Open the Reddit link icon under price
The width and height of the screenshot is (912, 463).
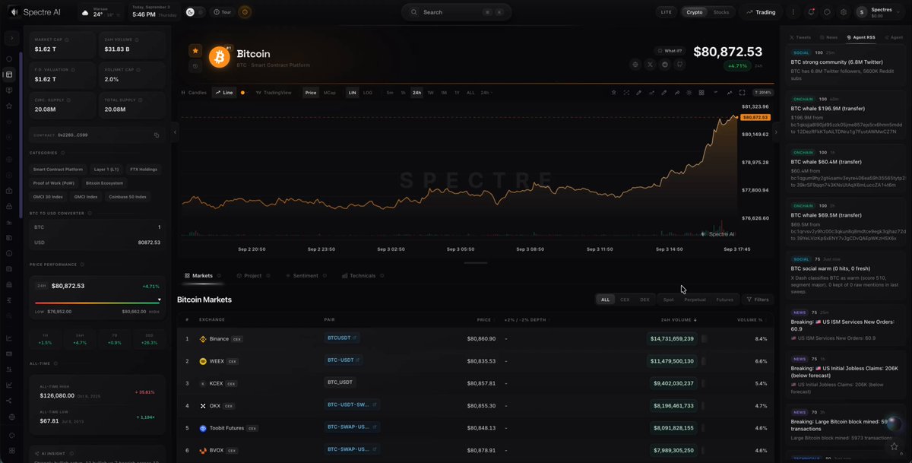[x=665, y=65]
